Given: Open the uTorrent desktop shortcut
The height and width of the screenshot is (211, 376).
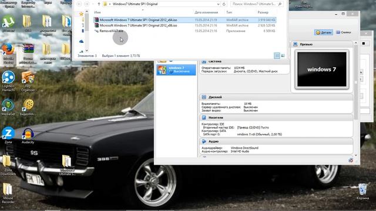Looking at the screenshot, I should click(x=8, y=23).
